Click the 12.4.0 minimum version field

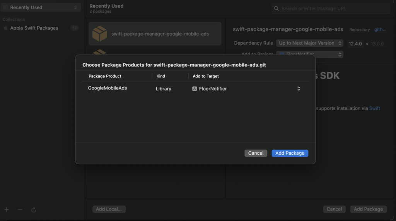coord(355,44)
